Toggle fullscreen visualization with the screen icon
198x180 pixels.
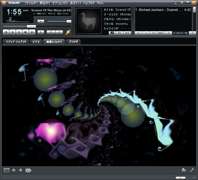[x=7, y=170]
